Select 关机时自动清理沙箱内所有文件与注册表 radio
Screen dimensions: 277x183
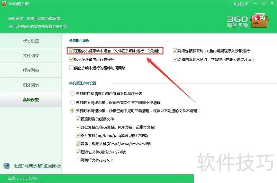tap(72, 94)
